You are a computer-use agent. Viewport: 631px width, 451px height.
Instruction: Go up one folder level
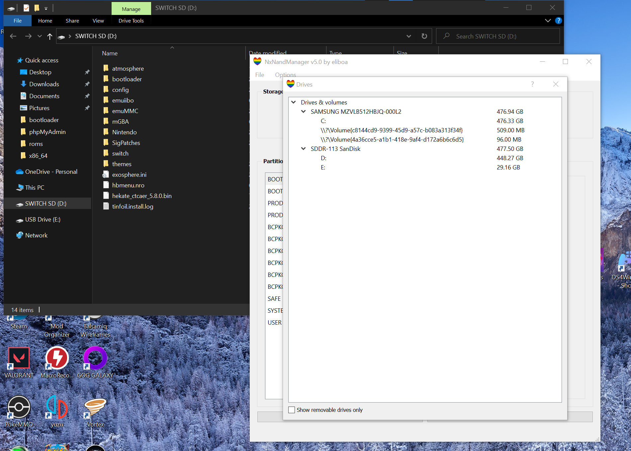coord(49,36)
